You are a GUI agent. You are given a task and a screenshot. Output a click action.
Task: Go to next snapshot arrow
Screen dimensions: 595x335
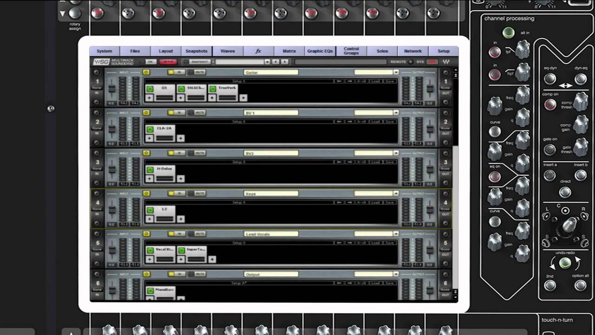coord(284,62)
